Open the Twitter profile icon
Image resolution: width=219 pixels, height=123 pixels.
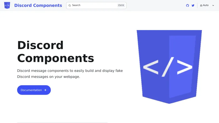pyautogui.click(x=193, y=5)
